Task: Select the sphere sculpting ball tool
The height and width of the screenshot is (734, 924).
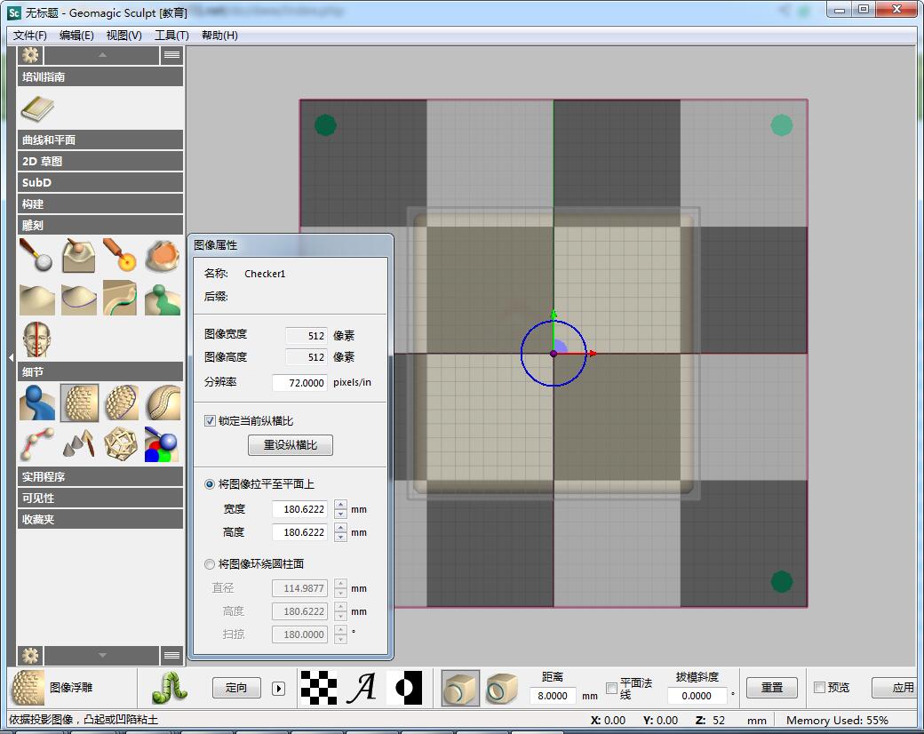Action: pos(36,255)
